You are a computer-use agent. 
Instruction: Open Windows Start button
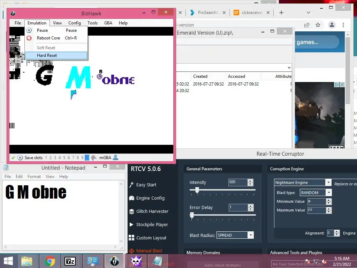(x=8, y=261)
